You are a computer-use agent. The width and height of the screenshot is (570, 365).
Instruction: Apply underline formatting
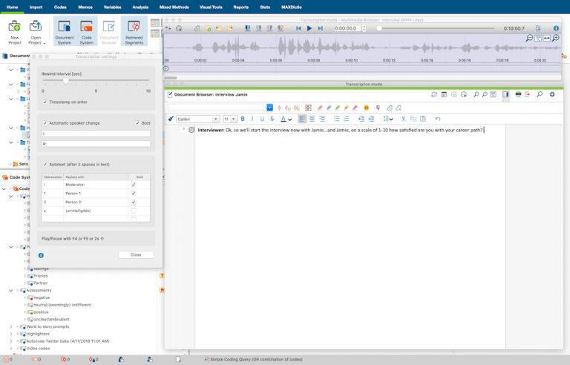click(x=262, y=119)
